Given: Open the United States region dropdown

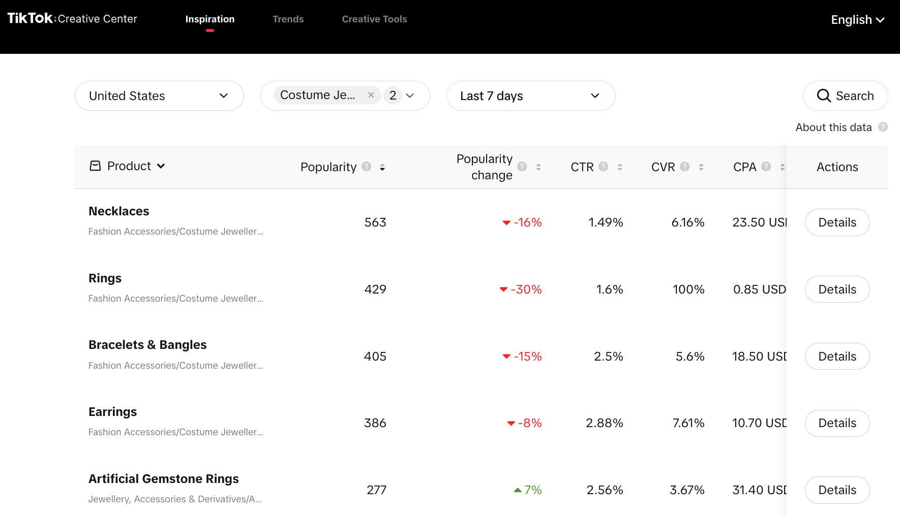Looking at the screenshot, I should click(x=159, y=96).
